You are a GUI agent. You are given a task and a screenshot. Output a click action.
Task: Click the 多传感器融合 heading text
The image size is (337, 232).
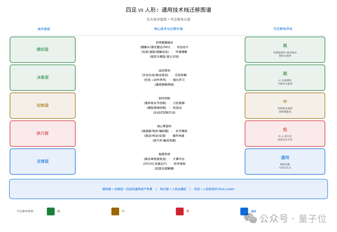[164, 42]
